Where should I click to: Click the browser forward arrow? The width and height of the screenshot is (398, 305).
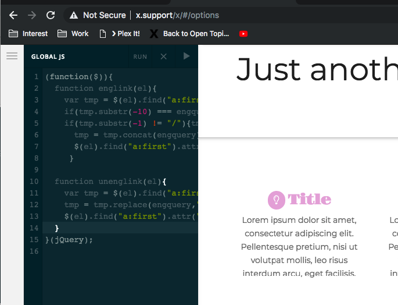click(32, 15)
